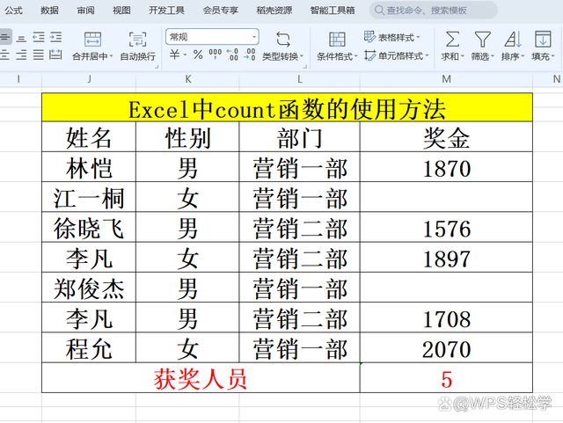The width and height of the screenshot is (563, 423).
Task: Click the 合并居中 merge cells icon
Action: (x=91, y=40)
